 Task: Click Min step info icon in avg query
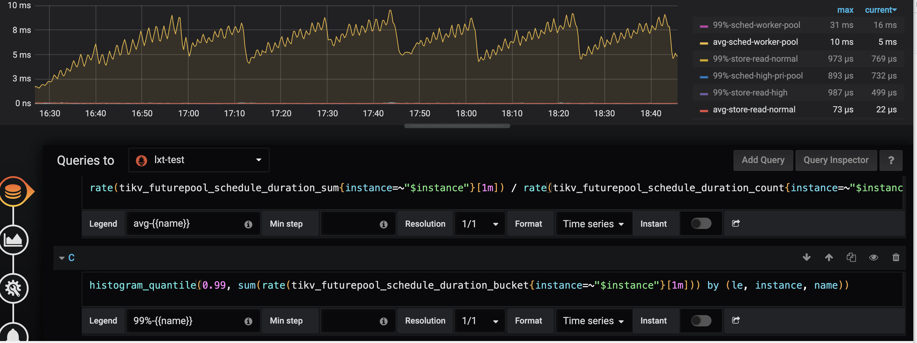[x=383, y=224]
